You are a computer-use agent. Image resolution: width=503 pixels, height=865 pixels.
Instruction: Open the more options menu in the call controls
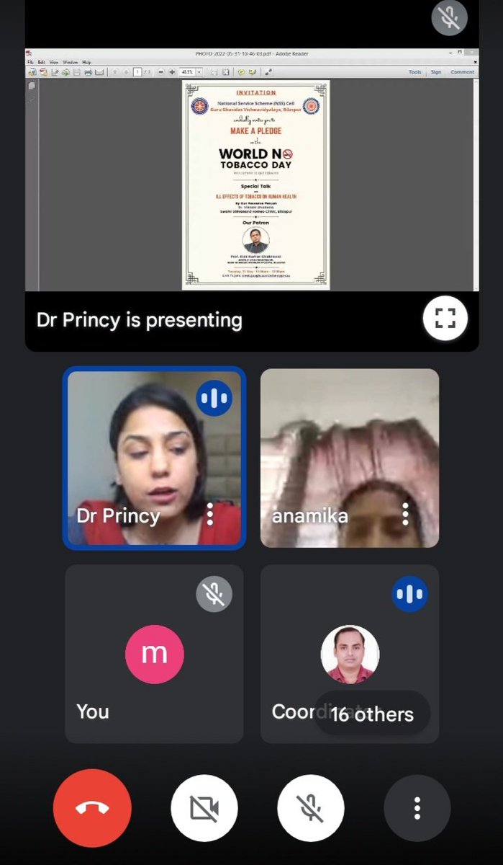coord(417,808)
